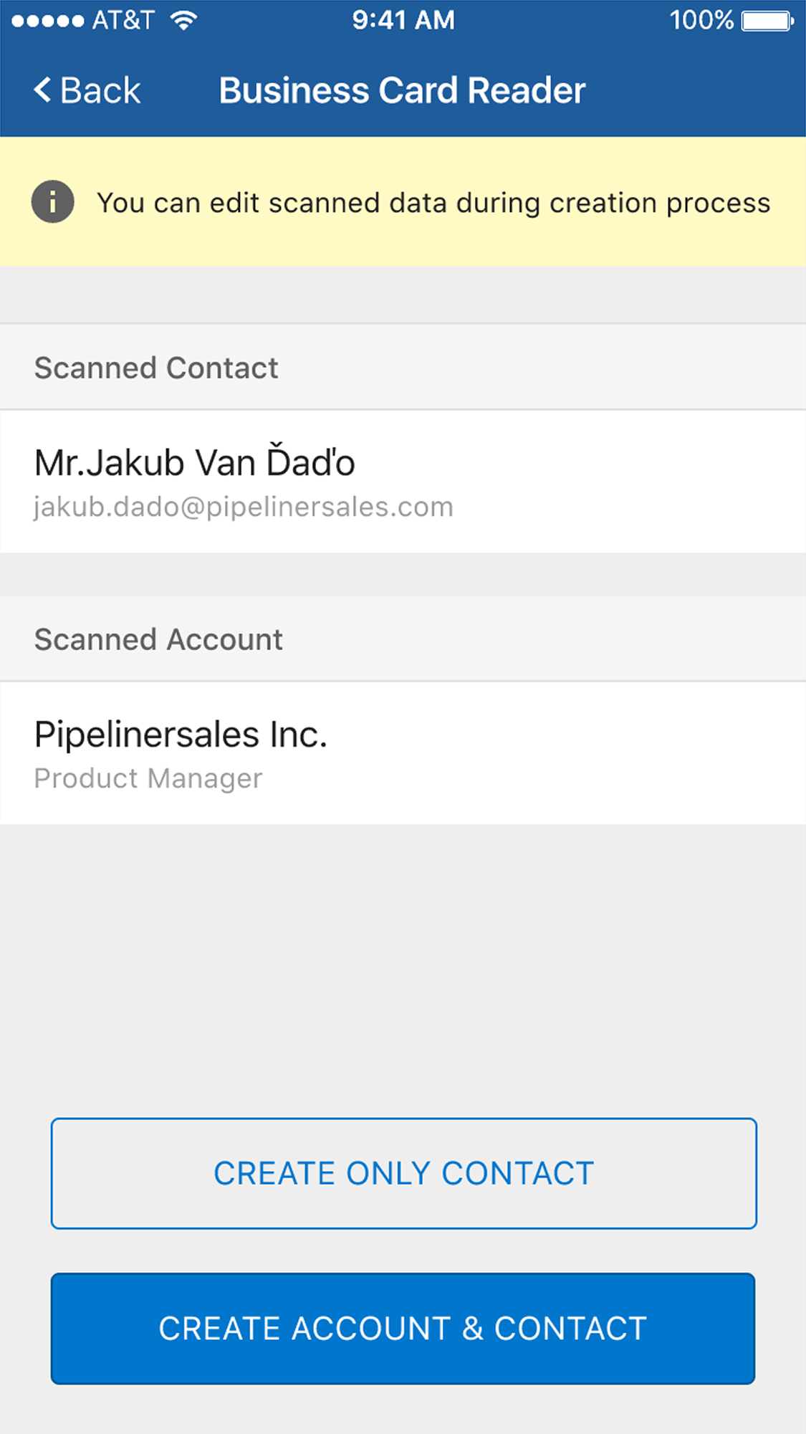Open the Pipelinersales Inc. account name
Image resolution: width=806 pixels, height=1434 pixels.
181,735
